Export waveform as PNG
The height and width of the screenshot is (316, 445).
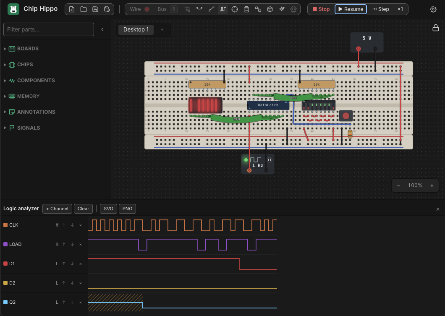(127, 209)
